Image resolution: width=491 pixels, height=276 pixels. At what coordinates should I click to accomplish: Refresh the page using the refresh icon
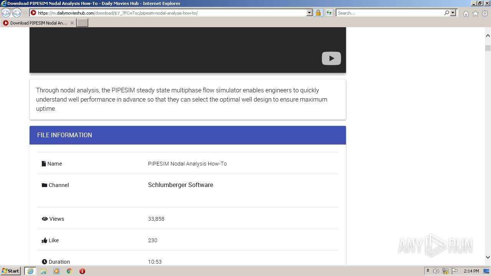(x=329, y=13)
